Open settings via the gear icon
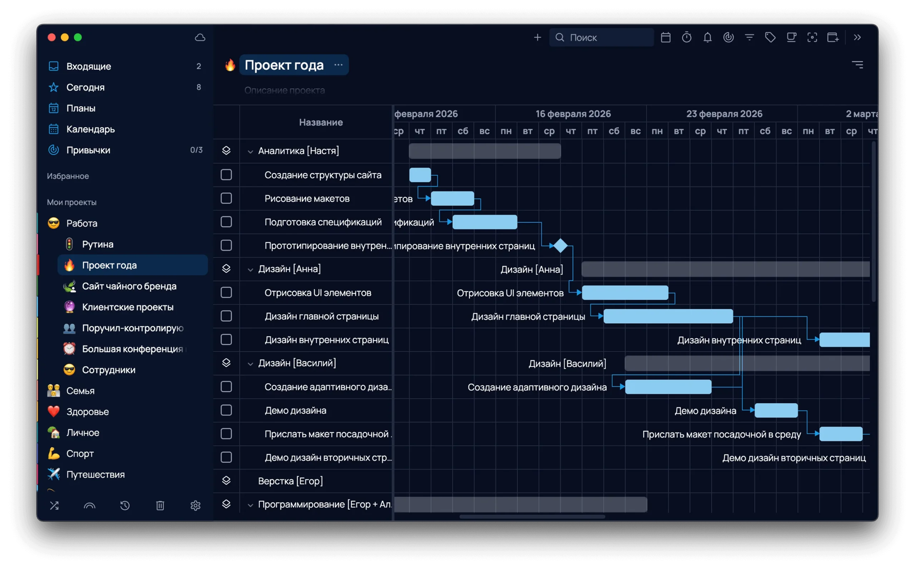The image size is (915, 569). click(195, 505)
